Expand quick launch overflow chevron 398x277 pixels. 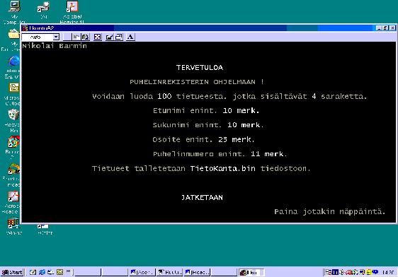coord(68,271)
